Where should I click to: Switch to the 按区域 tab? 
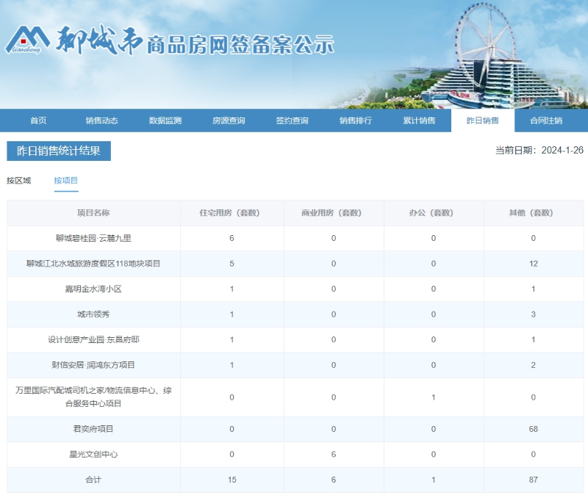pos(19,181)
